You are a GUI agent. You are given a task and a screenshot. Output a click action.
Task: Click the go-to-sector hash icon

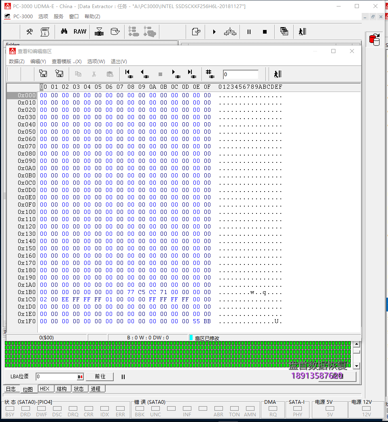pyautogui.click(x=210, y=74)
